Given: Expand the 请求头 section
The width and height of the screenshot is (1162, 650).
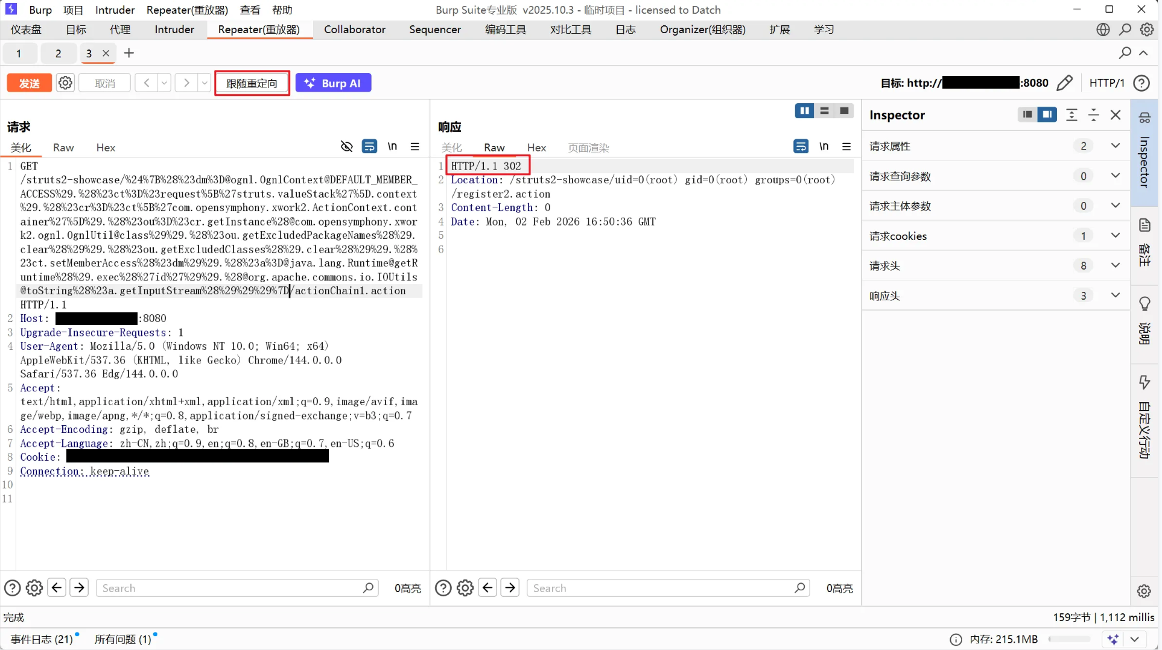Looking at the screenshot, I should (1115, 265).
